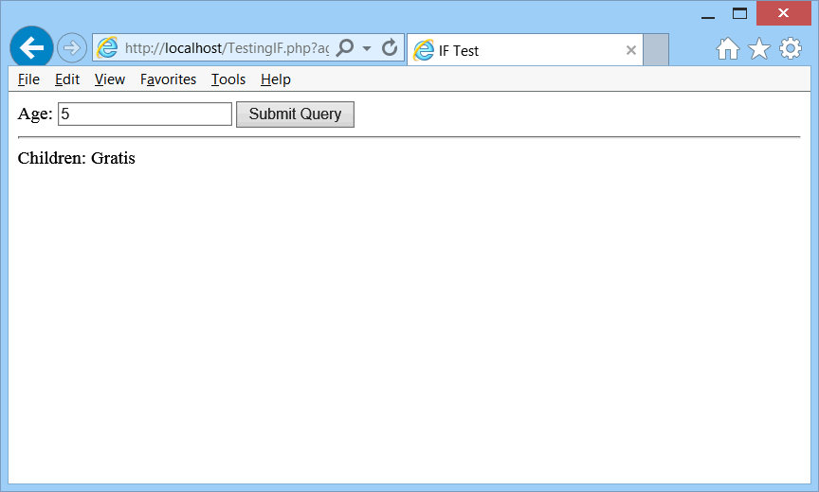Image resolution: width=819 pixels, height=492 pixels.
Task: Open a new tab with the blank tab button
Action: pos(656,50)
